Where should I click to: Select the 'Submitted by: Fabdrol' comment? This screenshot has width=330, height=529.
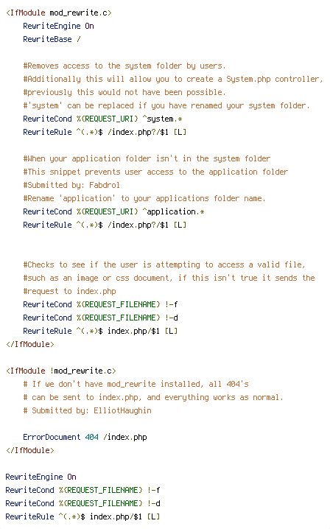pos(71,185)
